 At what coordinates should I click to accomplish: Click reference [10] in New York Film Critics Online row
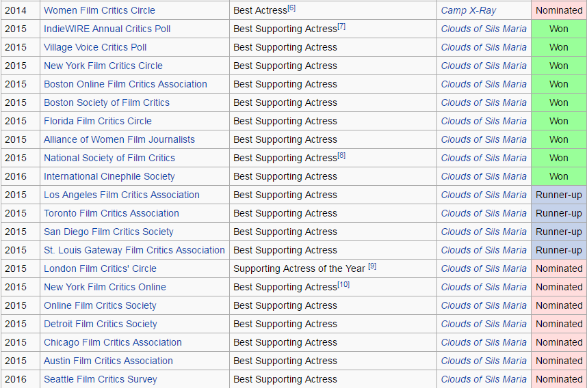pos(343,284)
